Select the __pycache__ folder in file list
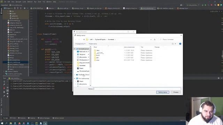The height and width of the screenshot is (125, 223). tap(100, 53)
